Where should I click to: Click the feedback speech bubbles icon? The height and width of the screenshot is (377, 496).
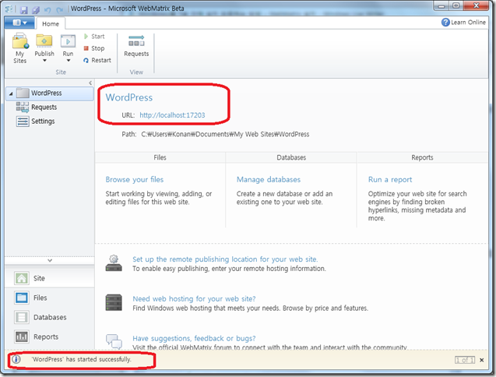pyautogui.click(x=114, y=342)
